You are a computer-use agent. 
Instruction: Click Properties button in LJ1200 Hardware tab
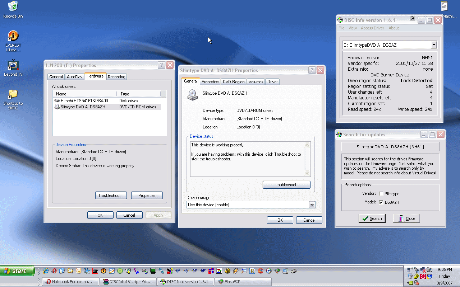[147, 196]
